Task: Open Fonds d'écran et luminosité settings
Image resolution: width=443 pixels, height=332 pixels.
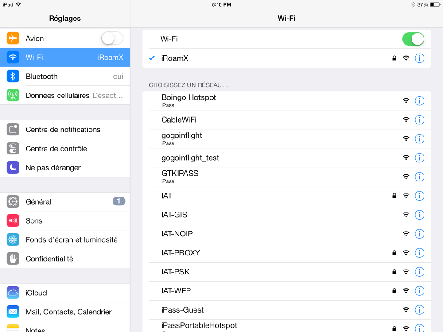Action: point(72,240)
